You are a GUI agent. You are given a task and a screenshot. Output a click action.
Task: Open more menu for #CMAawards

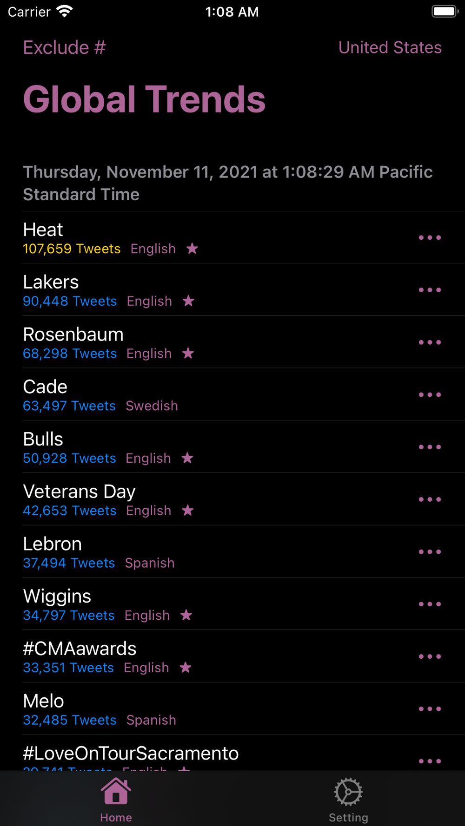(430, 656)
